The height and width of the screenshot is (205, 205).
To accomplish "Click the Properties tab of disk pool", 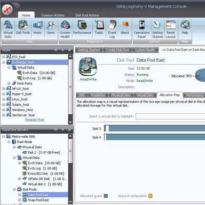I will pyautogui.click(x=98, y=95).
